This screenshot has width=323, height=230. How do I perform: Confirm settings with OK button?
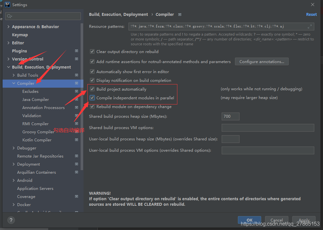250,220
